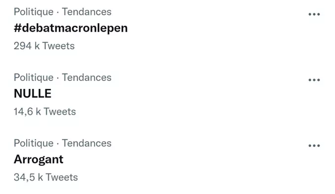This screenshot has width=335, height=194.
Task: Click Politique label above #debatmacronlepen
Action: click(x=34, y=12)
